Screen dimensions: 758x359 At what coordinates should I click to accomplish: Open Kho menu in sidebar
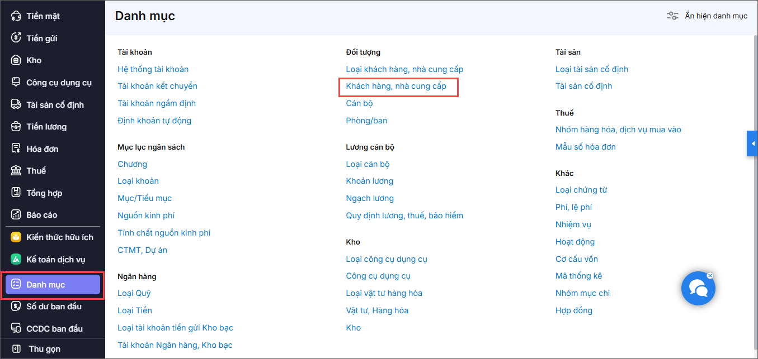(34, 60)
